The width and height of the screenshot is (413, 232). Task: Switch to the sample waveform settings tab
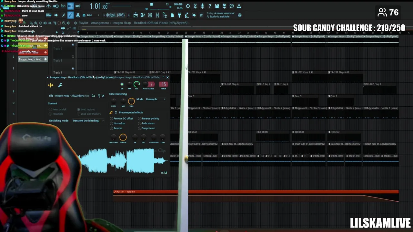(51, 85)
